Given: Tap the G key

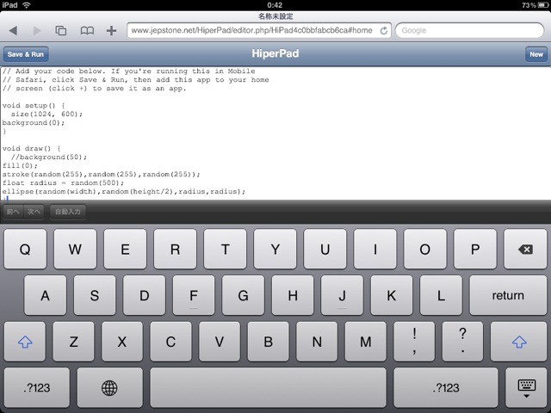Looking at the screenshot, I should point(243,295).
